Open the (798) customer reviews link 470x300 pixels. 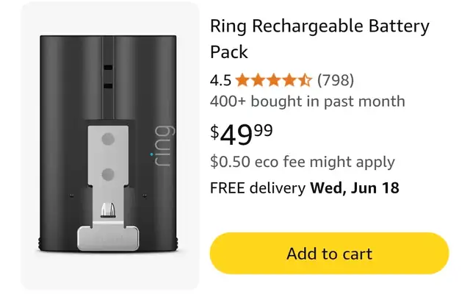coord(336,80)
